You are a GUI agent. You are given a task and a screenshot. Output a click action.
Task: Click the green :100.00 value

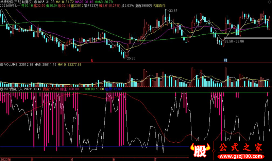pos(89,89)
